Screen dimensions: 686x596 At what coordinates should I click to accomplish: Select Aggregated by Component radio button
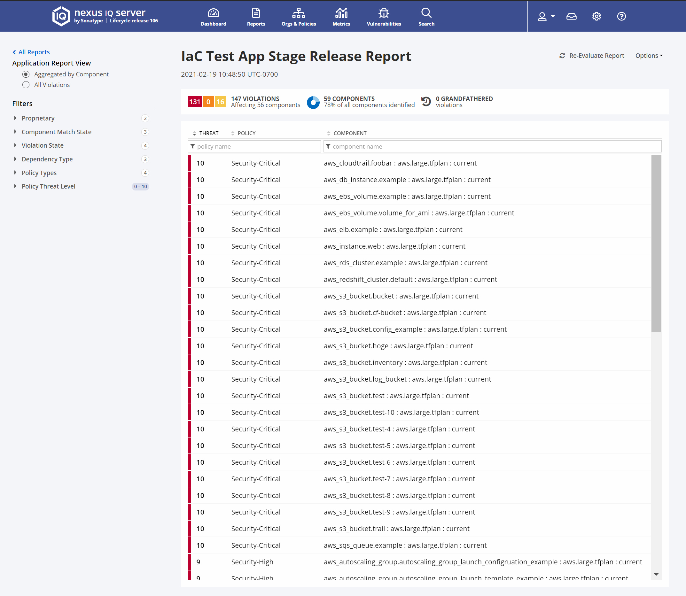(x=26, y=74)
